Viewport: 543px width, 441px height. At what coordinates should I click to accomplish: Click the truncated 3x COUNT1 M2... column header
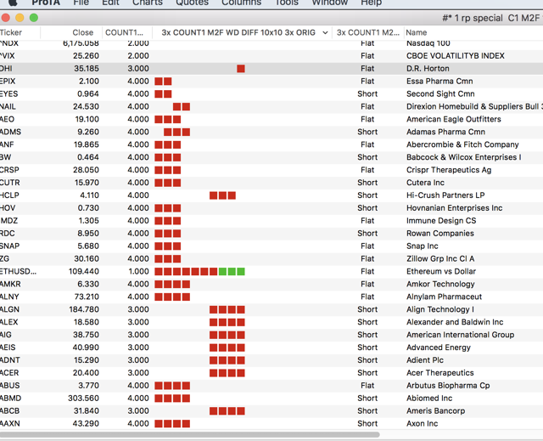367,32
